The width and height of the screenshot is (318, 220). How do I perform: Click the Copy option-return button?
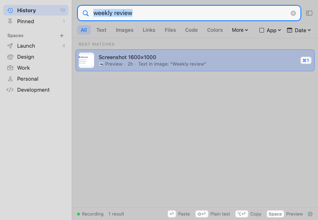[x=241, y=214]
